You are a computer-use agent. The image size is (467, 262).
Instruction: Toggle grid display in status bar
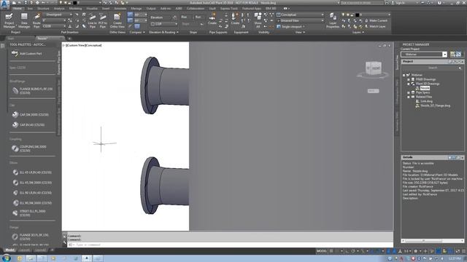pos(331,251)
